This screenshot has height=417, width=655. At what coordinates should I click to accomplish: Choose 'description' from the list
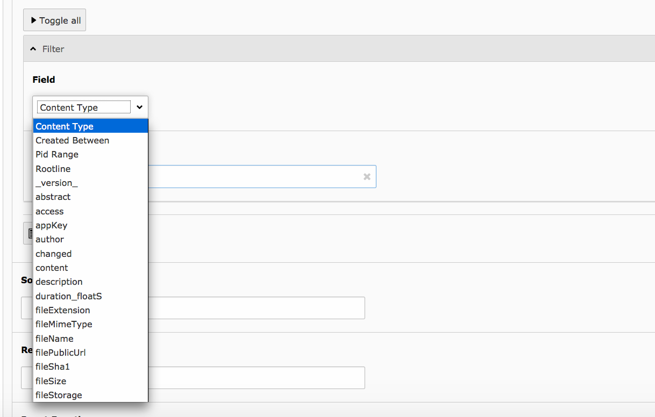[59, 282]
